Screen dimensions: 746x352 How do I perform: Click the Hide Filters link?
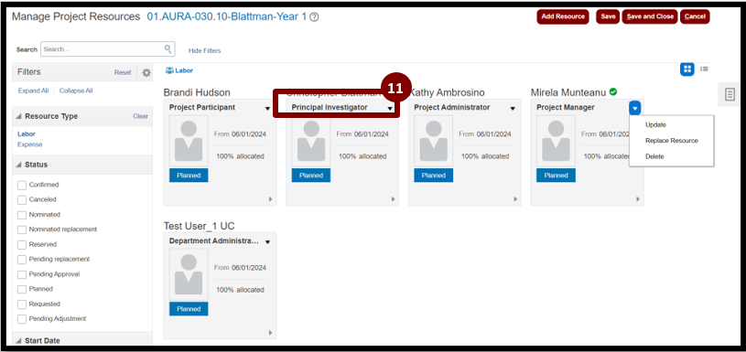tap(205, 51)
